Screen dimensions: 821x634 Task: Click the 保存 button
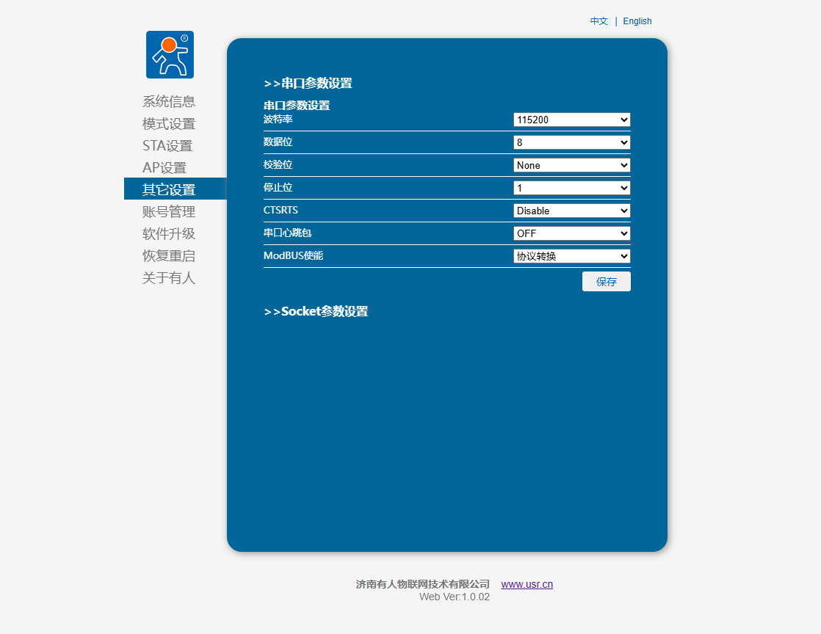click(606, 282)
